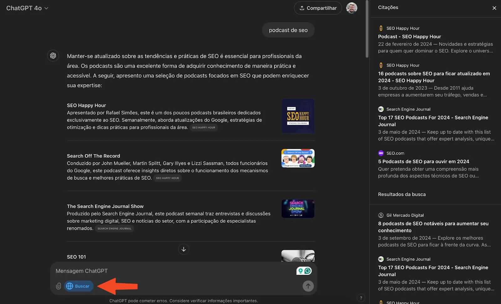Click the paperclip attach file icon
The width and height of the screenshot is (501, 304).
pos(59,286)
